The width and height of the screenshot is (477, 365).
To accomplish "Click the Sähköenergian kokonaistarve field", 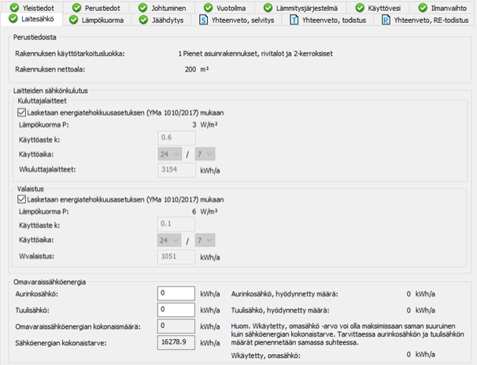I will [x=176, y=342].
